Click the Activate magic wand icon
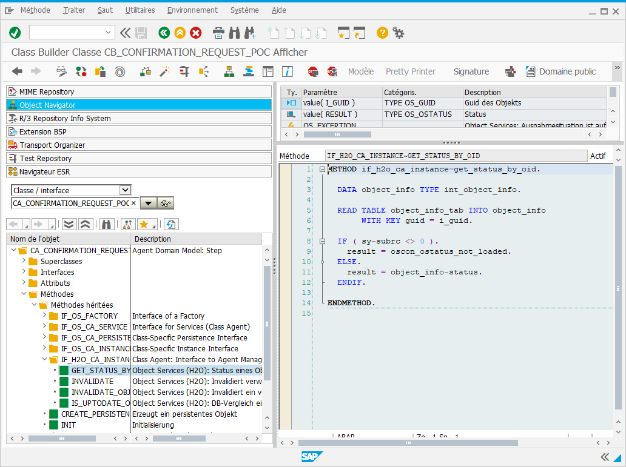Screen dimensions: 626x467 165,71
